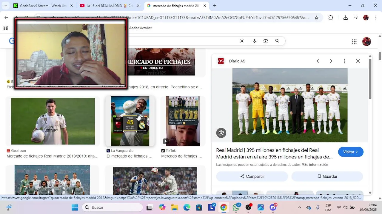Open Google account avatar
Image resolution: width=382 pixels, height=214 pixels.
pos(366,41)
